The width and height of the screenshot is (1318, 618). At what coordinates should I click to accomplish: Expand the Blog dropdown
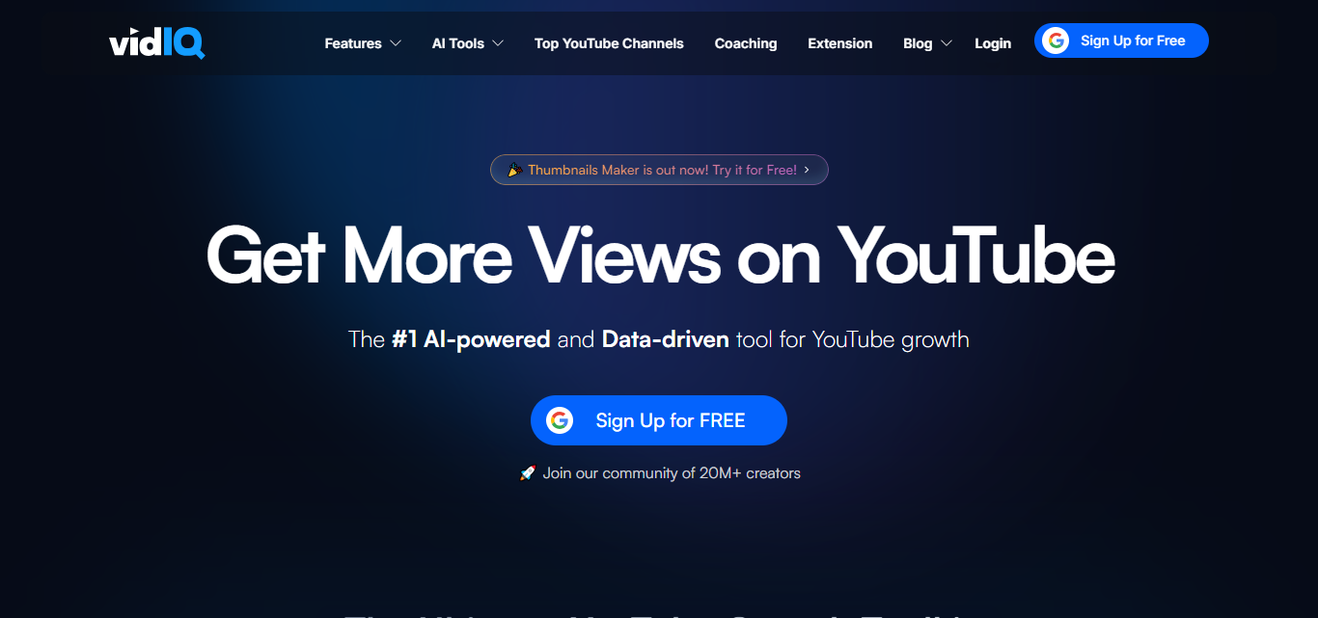tap(928, 43)
